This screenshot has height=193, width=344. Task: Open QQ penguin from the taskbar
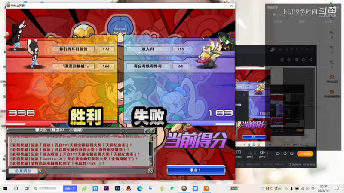(x=129, y=188)
